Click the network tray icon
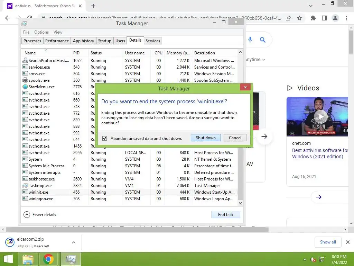 point(322,259)
